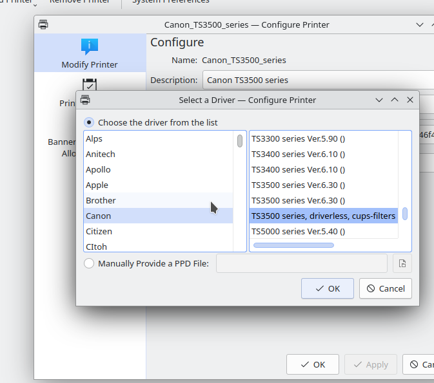Pick TS5000 series Ver.5.40 driver
Screen dimensions: 434x383
(298, 231)
